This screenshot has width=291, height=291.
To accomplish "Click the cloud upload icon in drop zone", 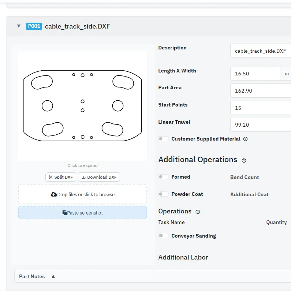I will click(x=53, y=195).
